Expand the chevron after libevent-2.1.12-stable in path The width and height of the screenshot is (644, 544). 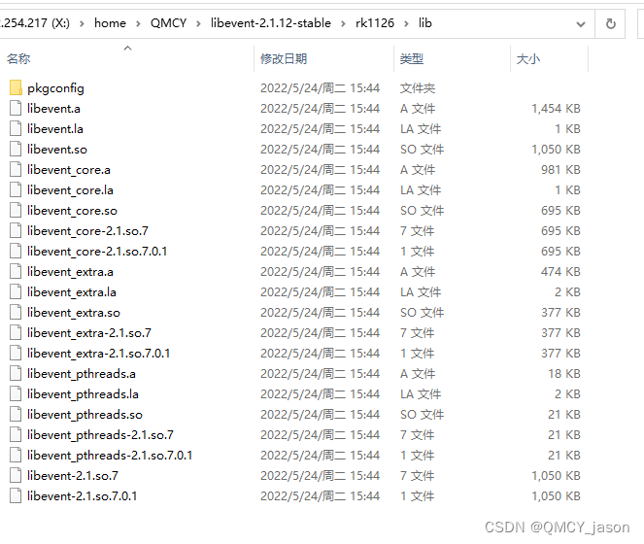point(343,24)
